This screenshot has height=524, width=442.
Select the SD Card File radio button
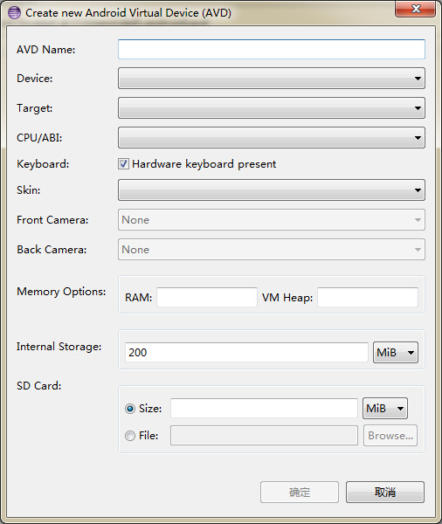coord(130,436)
